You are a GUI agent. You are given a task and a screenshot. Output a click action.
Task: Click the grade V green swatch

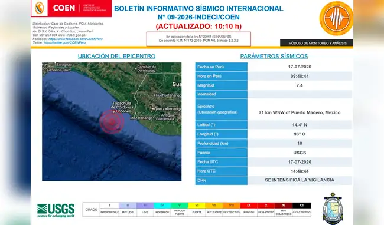pos(180,206)
